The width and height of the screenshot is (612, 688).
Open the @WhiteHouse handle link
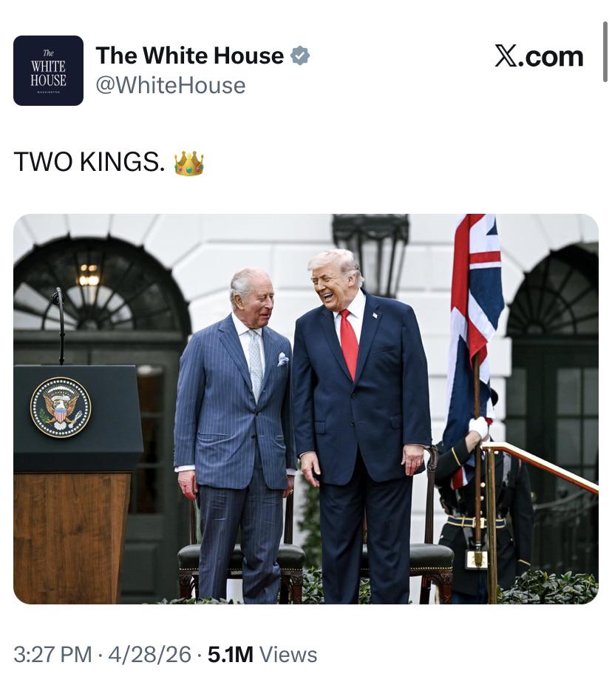(x=171, y=85)
